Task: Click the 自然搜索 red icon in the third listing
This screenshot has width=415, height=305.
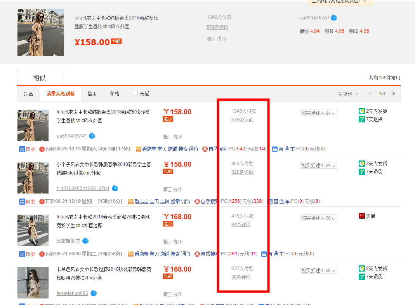Action: [197, 254]
